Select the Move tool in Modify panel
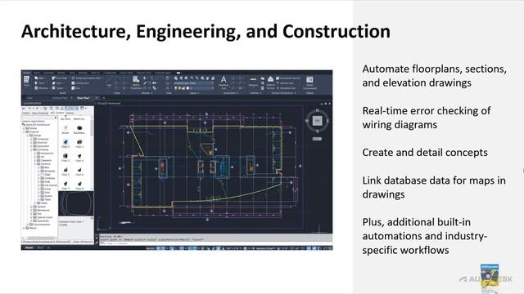 (x=144, y=78)
